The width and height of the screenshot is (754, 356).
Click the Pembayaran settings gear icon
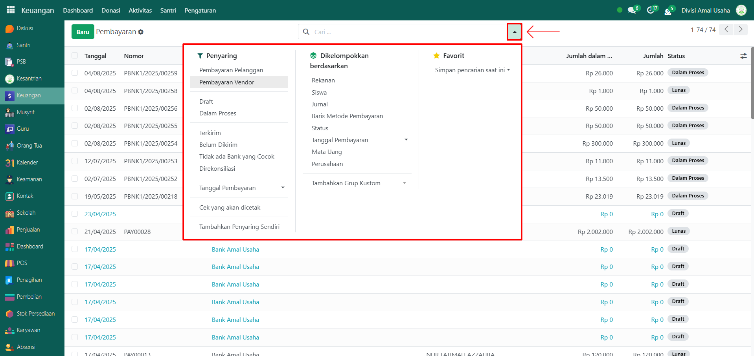coord(141,32)
